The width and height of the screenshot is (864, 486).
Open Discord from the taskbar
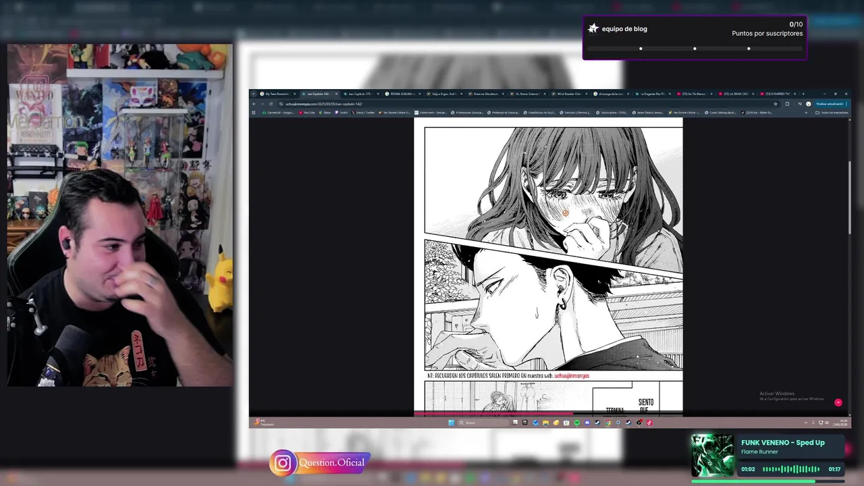pyautogui.click(x=587, y=423)
